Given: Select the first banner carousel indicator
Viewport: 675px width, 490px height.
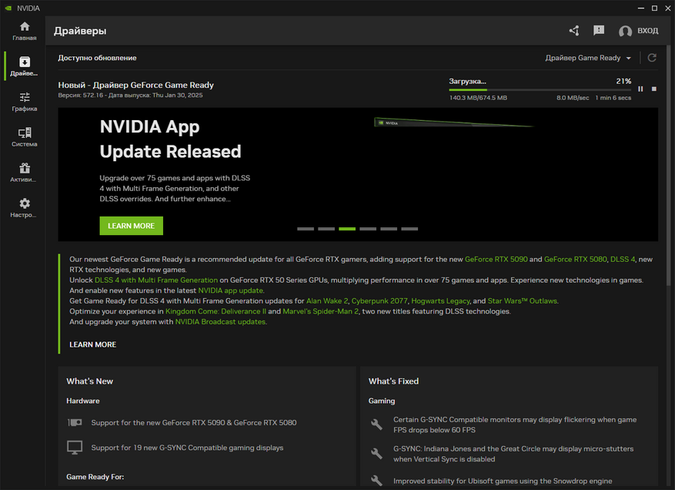Looking at the screenshot, I should tap(306, 229).
